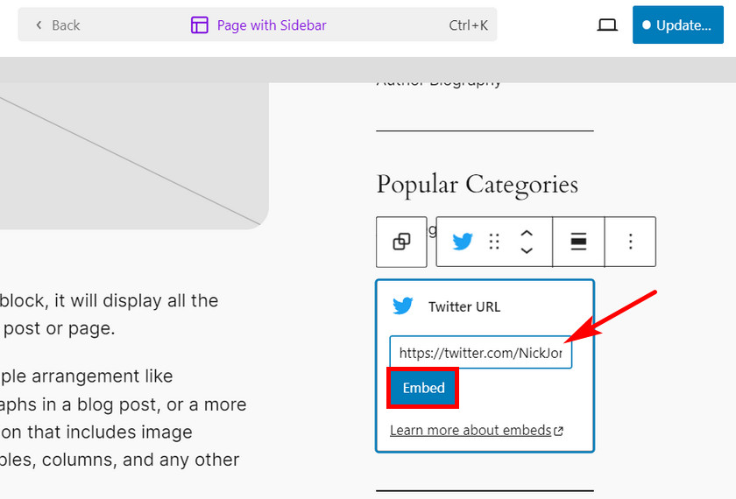Open the block options three-dot menu
736x499 pixels.
[630, 242]
